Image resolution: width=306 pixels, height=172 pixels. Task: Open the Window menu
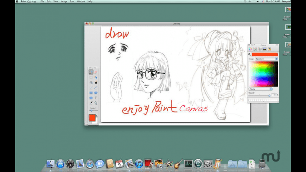(x=81, y=1)
